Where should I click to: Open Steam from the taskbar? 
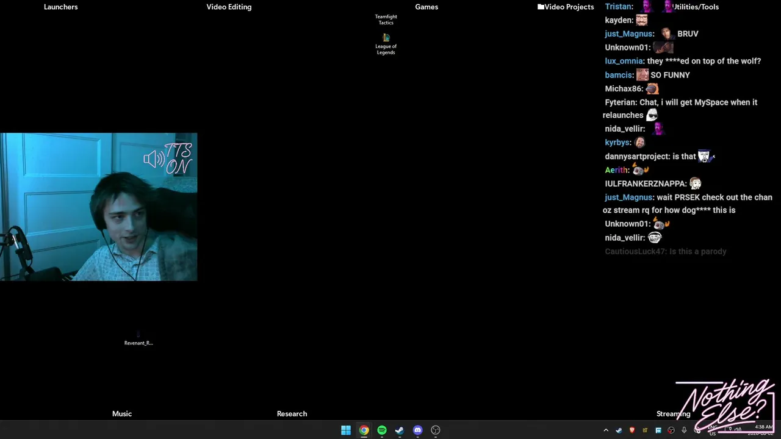(x=400, y=430)
